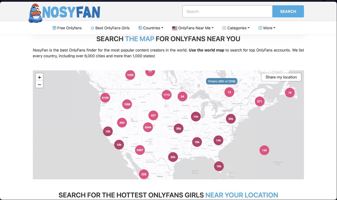Click the Share my location button
This screenshot has width=337, height=200.
[x=281, y=77]
